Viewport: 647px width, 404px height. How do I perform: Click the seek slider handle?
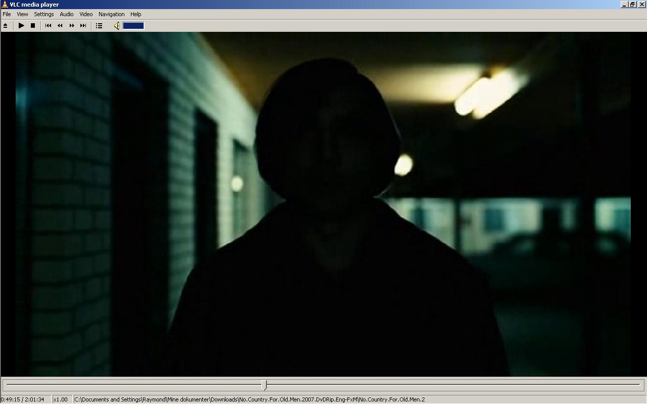coord(264,385)
